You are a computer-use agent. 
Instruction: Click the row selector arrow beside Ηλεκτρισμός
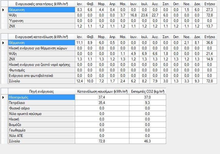(3, 97)
